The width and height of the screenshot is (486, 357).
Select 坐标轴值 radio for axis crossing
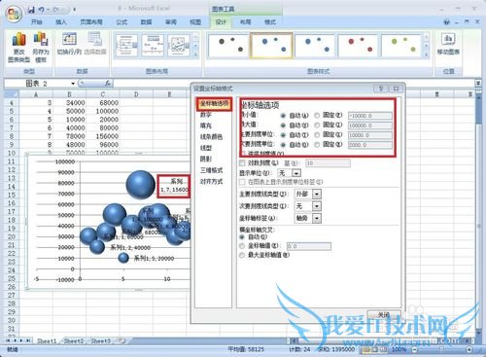point(242,246)
